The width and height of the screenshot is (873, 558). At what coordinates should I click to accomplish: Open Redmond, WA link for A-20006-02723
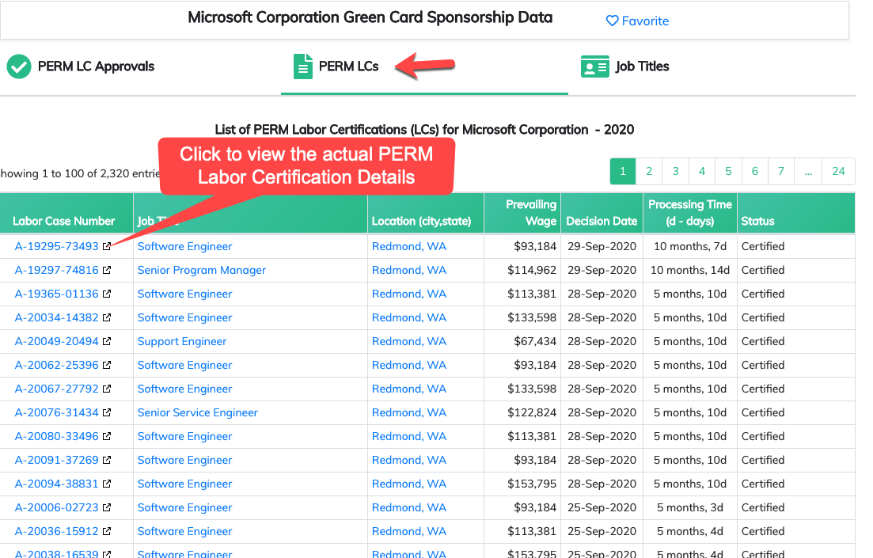tap(409, 507)
